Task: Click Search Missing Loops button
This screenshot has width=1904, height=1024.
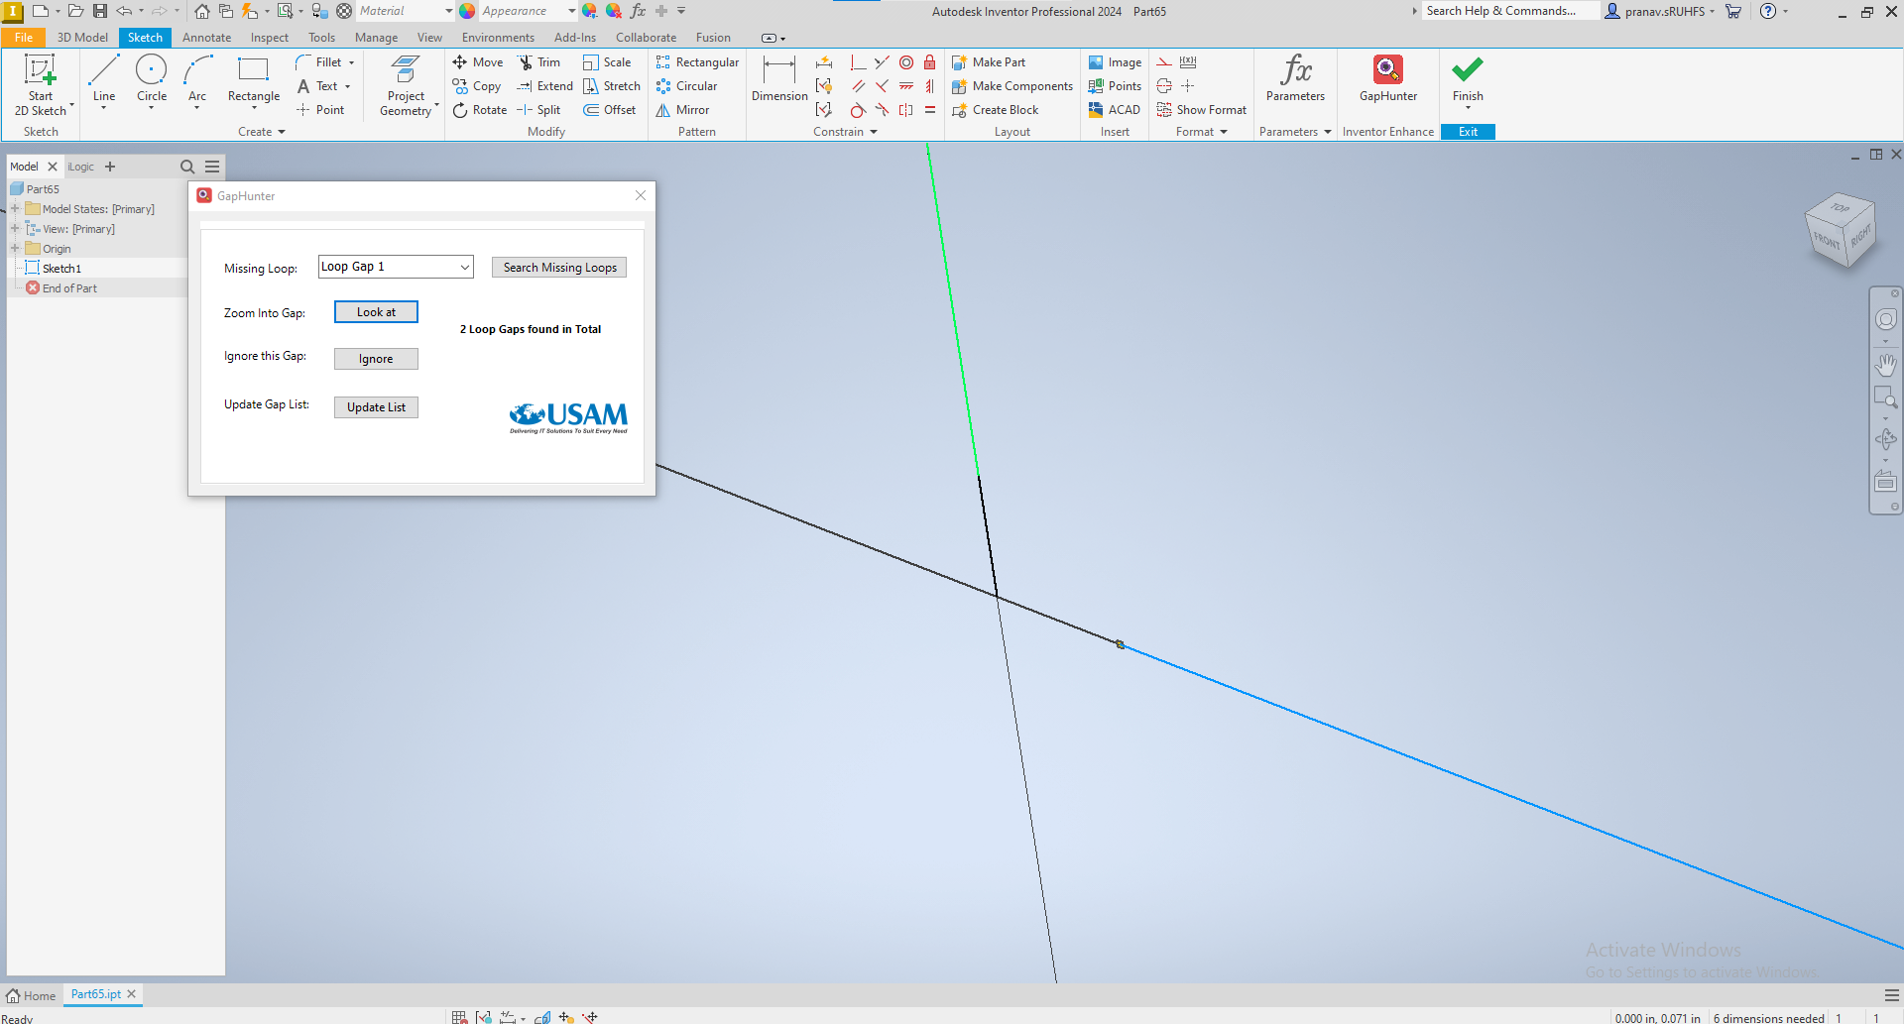Action: pyautogui.click(x=559, y=268)
